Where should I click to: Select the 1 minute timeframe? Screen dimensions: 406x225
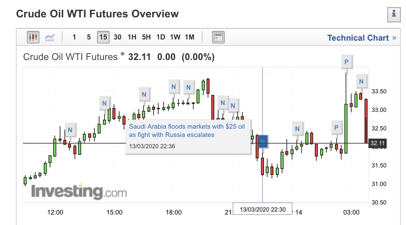pyautogui.click(x=74, y=37)
